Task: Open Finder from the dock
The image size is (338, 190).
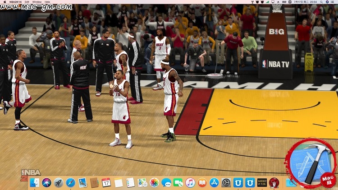Action: click(x=35, y=183)
